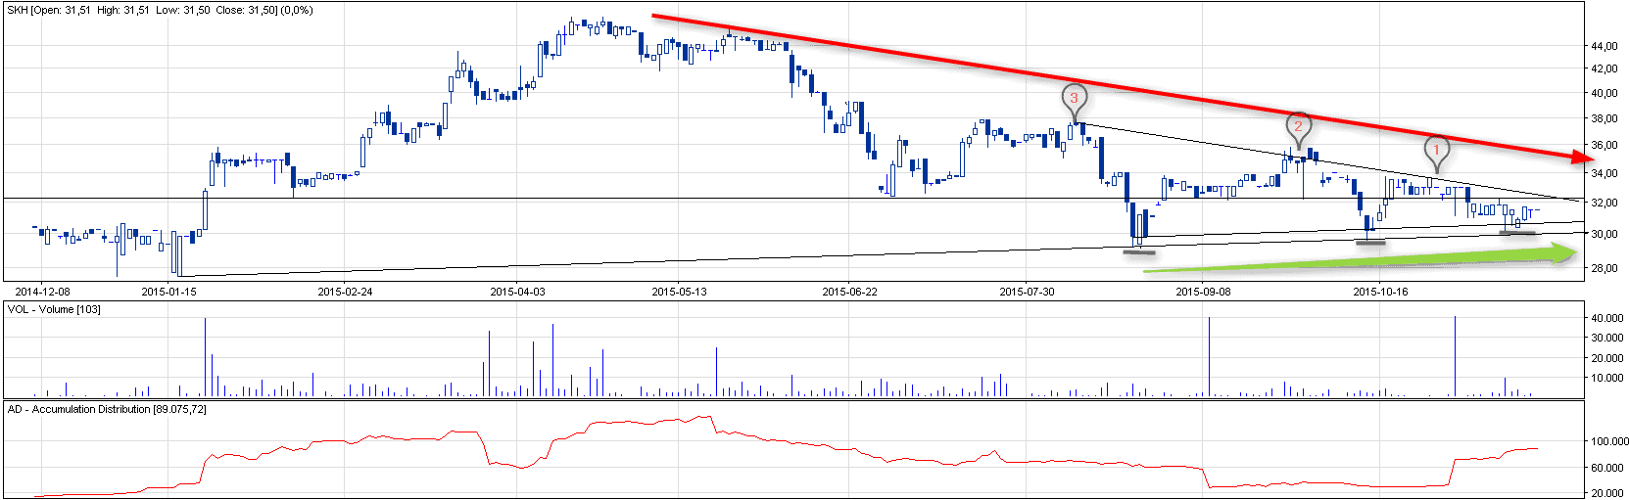Click the tall volume bar in January 2015
1629x500 pixels.
[205, 357]
